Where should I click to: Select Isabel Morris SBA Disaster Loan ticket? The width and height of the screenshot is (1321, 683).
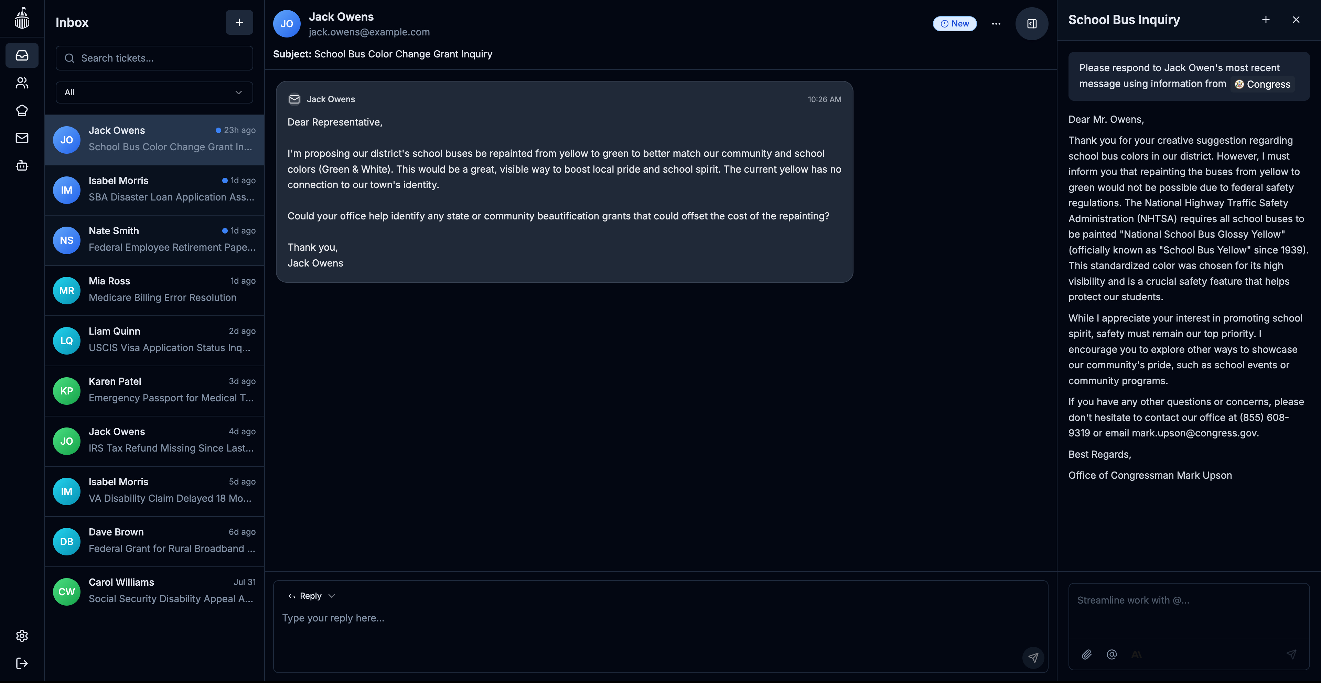(154, 189)
